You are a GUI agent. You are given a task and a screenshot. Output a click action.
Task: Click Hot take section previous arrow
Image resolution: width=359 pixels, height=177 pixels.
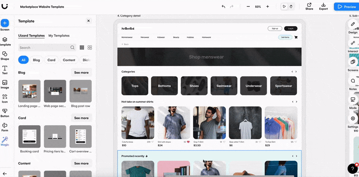pyautogui.click(x=292, y=102)
